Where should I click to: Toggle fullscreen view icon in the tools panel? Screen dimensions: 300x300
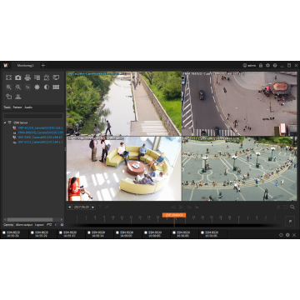coord(8,77)
